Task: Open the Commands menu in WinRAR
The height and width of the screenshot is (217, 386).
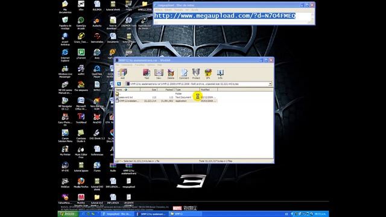Action: pos(127,65)
